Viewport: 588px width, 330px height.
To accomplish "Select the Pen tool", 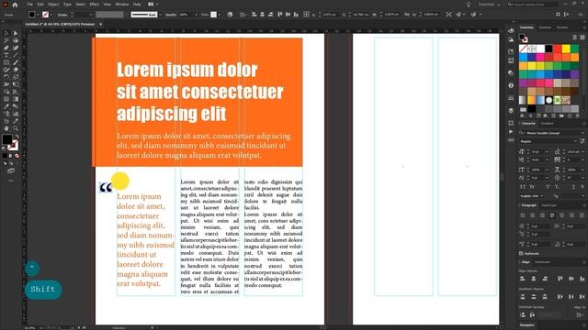I will click(x=6, y=48).
